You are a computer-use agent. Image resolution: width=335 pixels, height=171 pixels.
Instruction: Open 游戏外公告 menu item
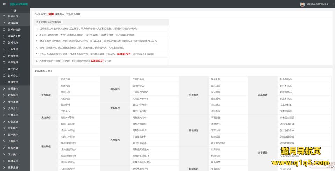click(15, 30)
